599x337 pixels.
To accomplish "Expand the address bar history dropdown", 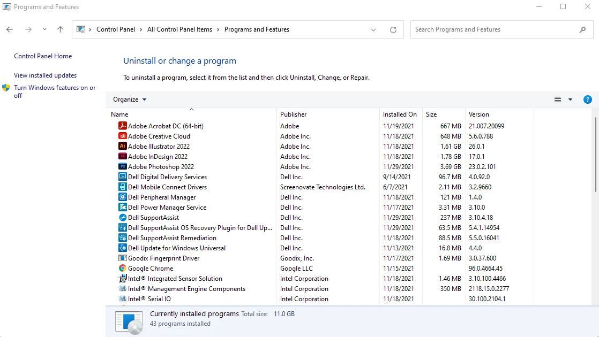I will (x=373, y=30).
